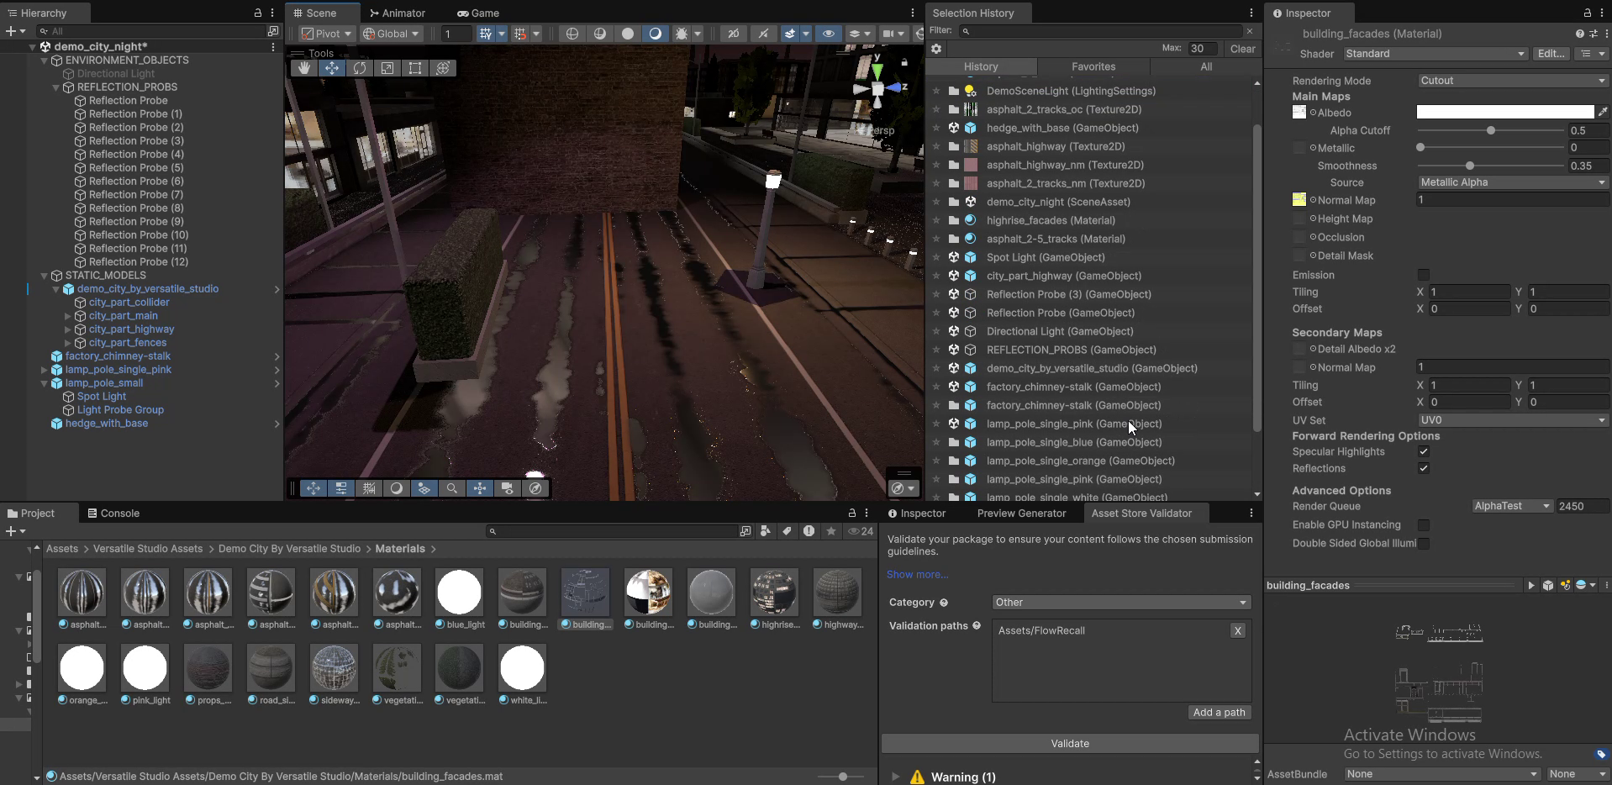
Task: Click the compass icon in bottom scene overlay
Action: click(x=535, y=488)
